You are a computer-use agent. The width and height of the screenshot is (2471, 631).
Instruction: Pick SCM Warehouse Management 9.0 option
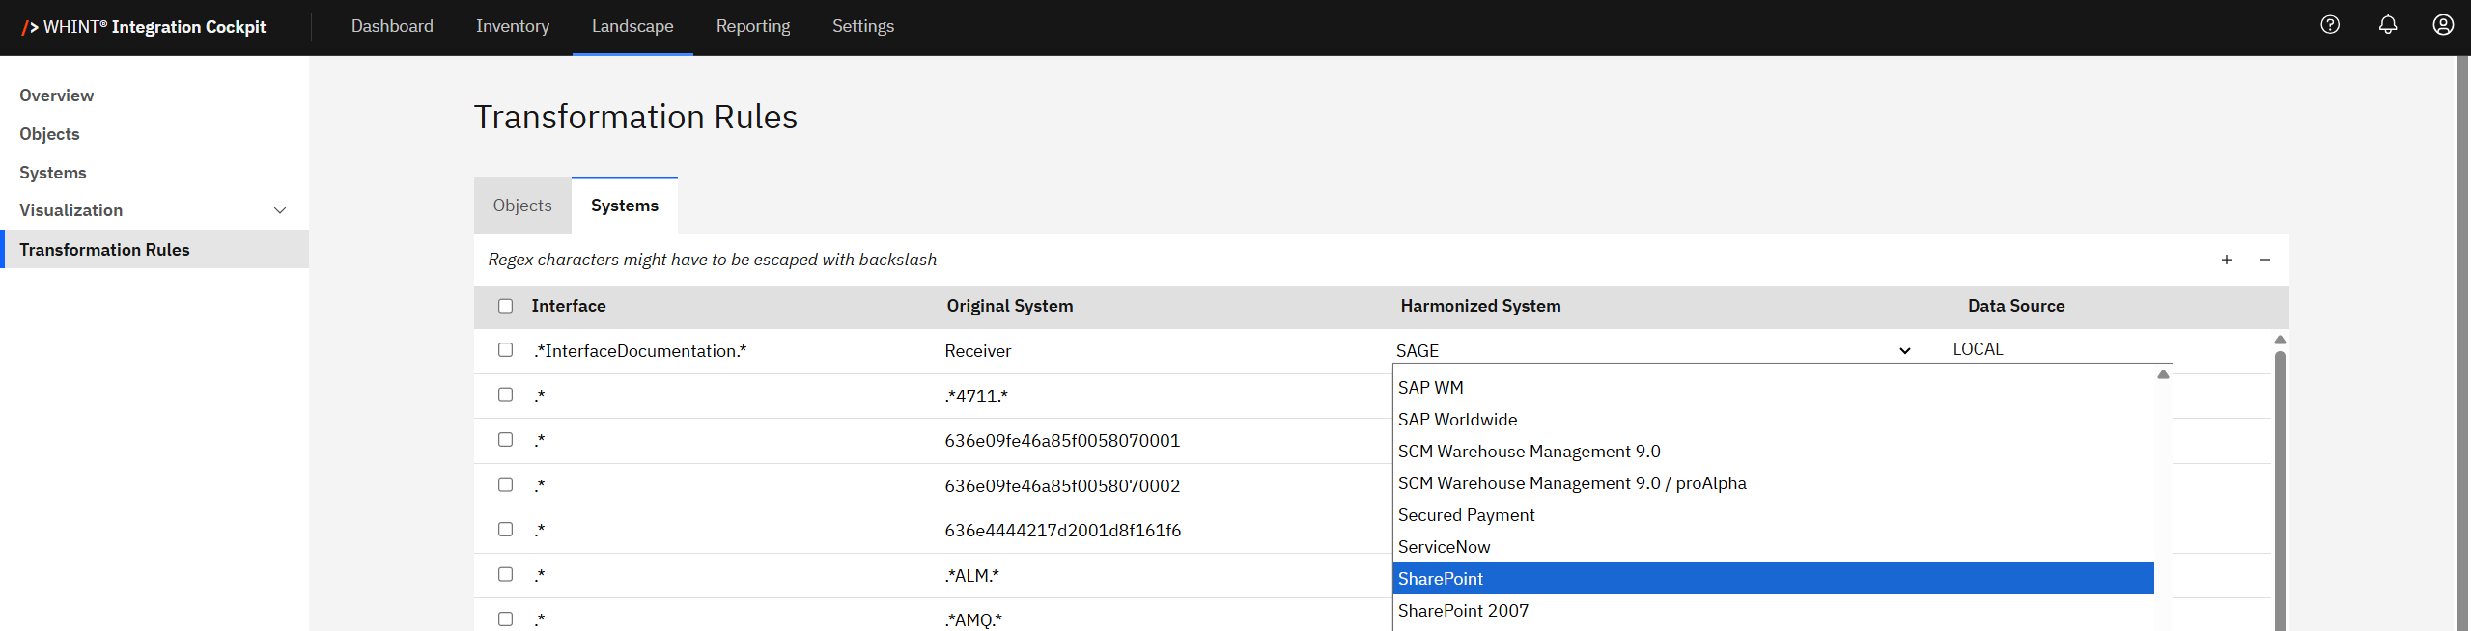1773,452
